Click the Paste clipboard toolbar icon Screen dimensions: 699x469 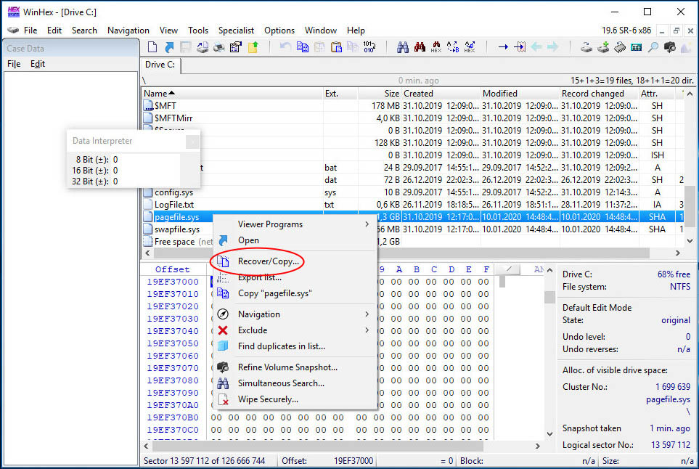(x=336, y=46)
